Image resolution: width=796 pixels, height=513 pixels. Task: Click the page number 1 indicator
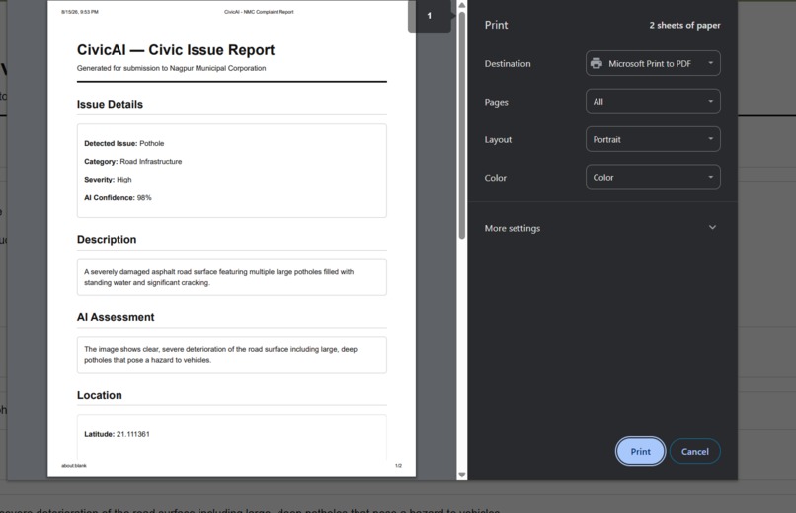[x=430, y=16]
